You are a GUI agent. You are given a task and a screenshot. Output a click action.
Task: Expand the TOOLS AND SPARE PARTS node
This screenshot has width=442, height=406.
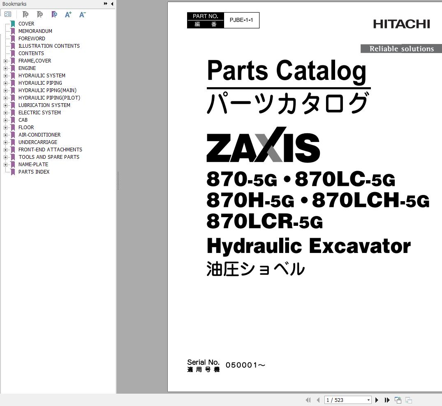[x=5, y=157]
